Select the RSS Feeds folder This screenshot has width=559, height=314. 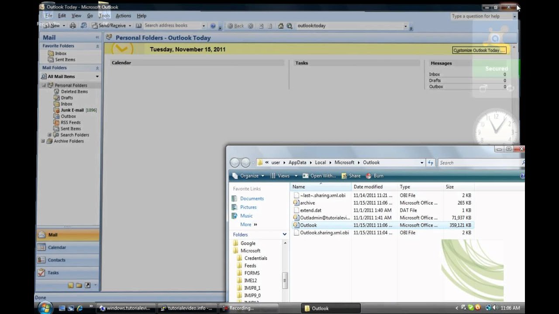click(x=67, y=123)
